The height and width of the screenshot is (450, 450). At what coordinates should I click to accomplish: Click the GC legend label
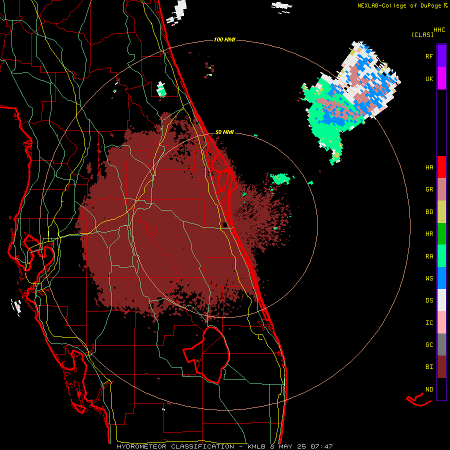429,345
